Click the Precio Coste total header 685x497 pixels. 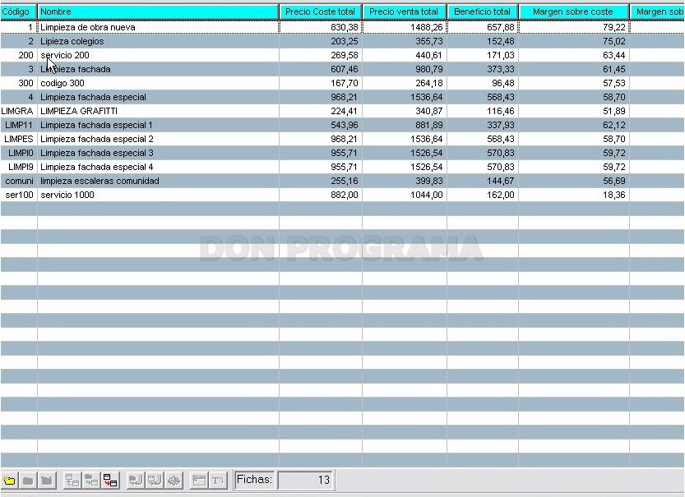(x=320, y=12)
